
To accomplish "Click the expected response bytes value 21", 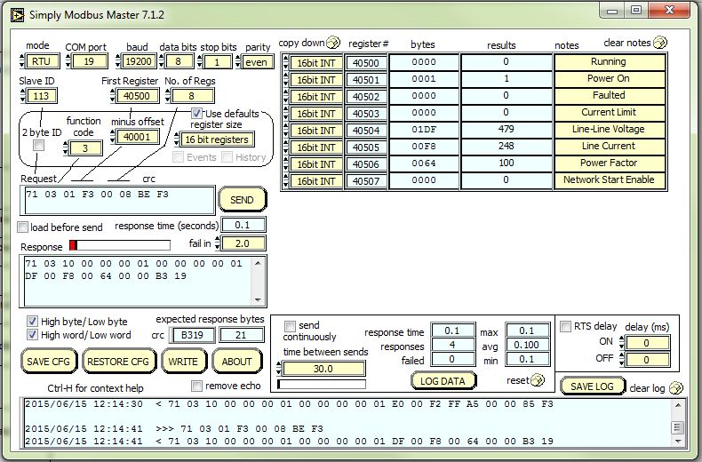I will 242,335.
